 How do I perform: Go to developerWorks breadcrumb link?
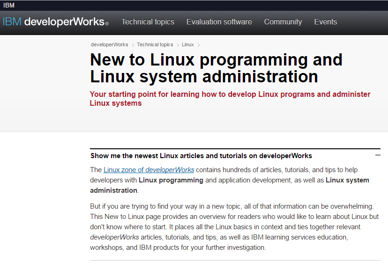pyautogui.click(x=109, y=44)
